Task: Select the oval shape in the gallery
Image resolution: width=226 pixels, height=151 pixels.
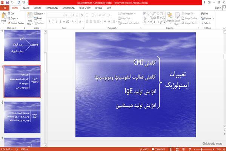Action: coord(158,14)
